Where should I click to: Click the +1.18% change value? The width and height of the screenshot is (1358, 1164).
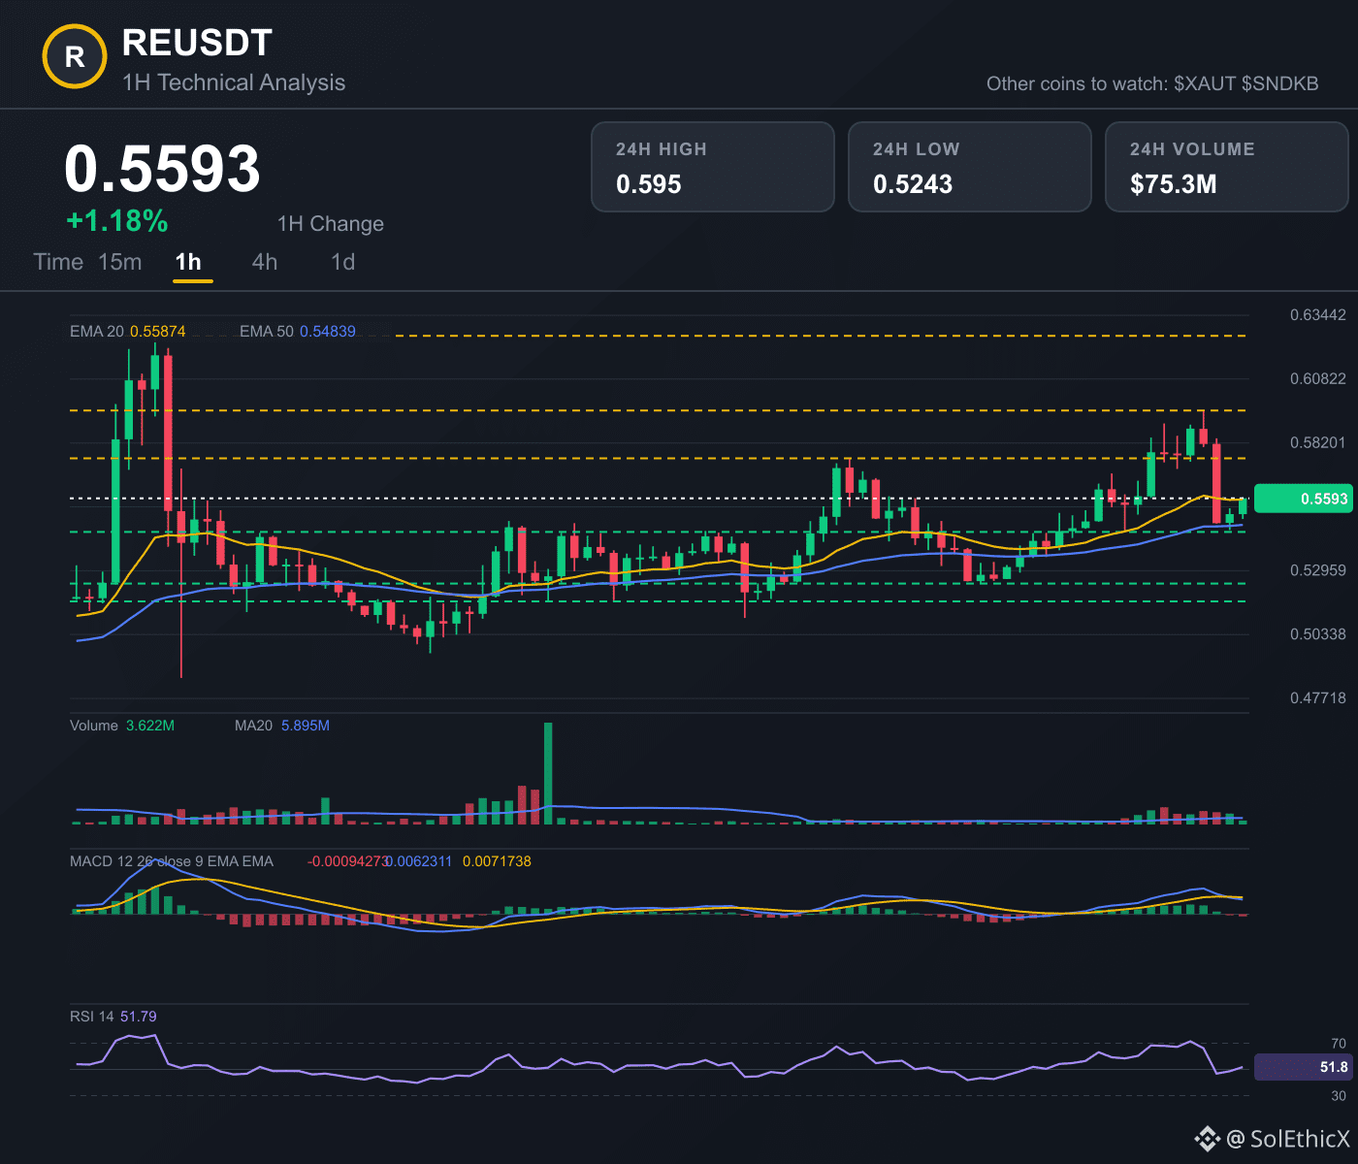pos(117,221)
